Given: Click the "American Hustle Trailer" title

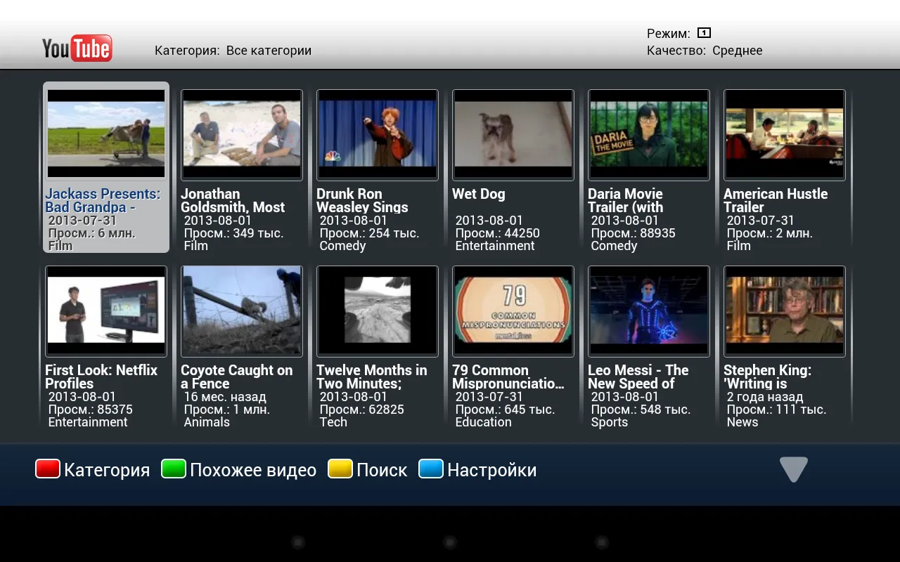Looking at the screenshot, I should (x=776, y=200).
